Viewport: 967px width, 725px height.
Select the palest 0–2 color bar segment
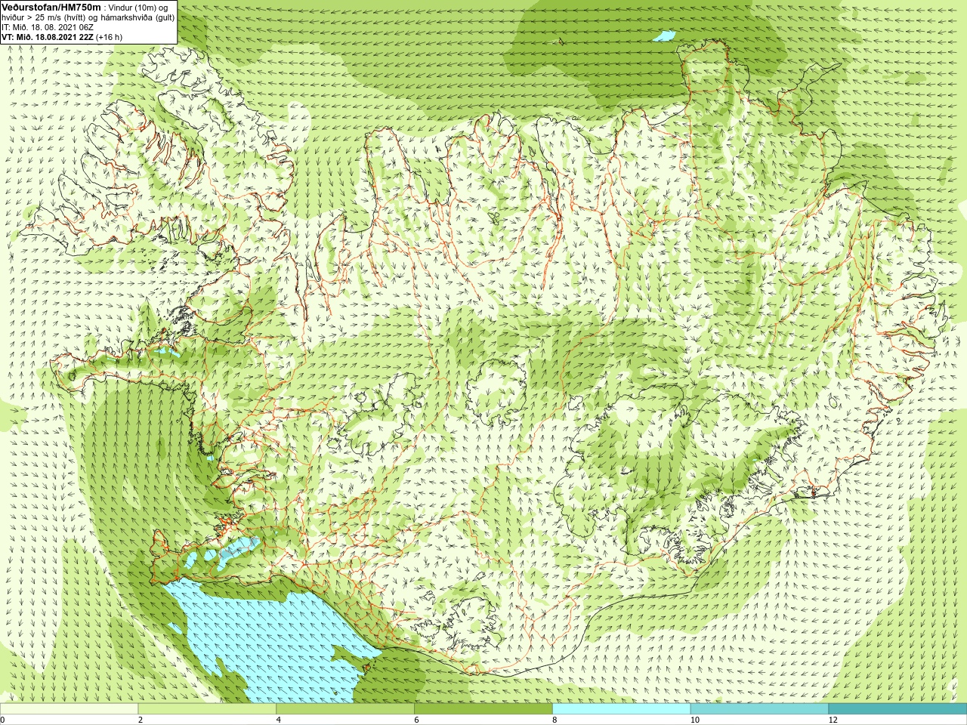[x=69, y=709]
